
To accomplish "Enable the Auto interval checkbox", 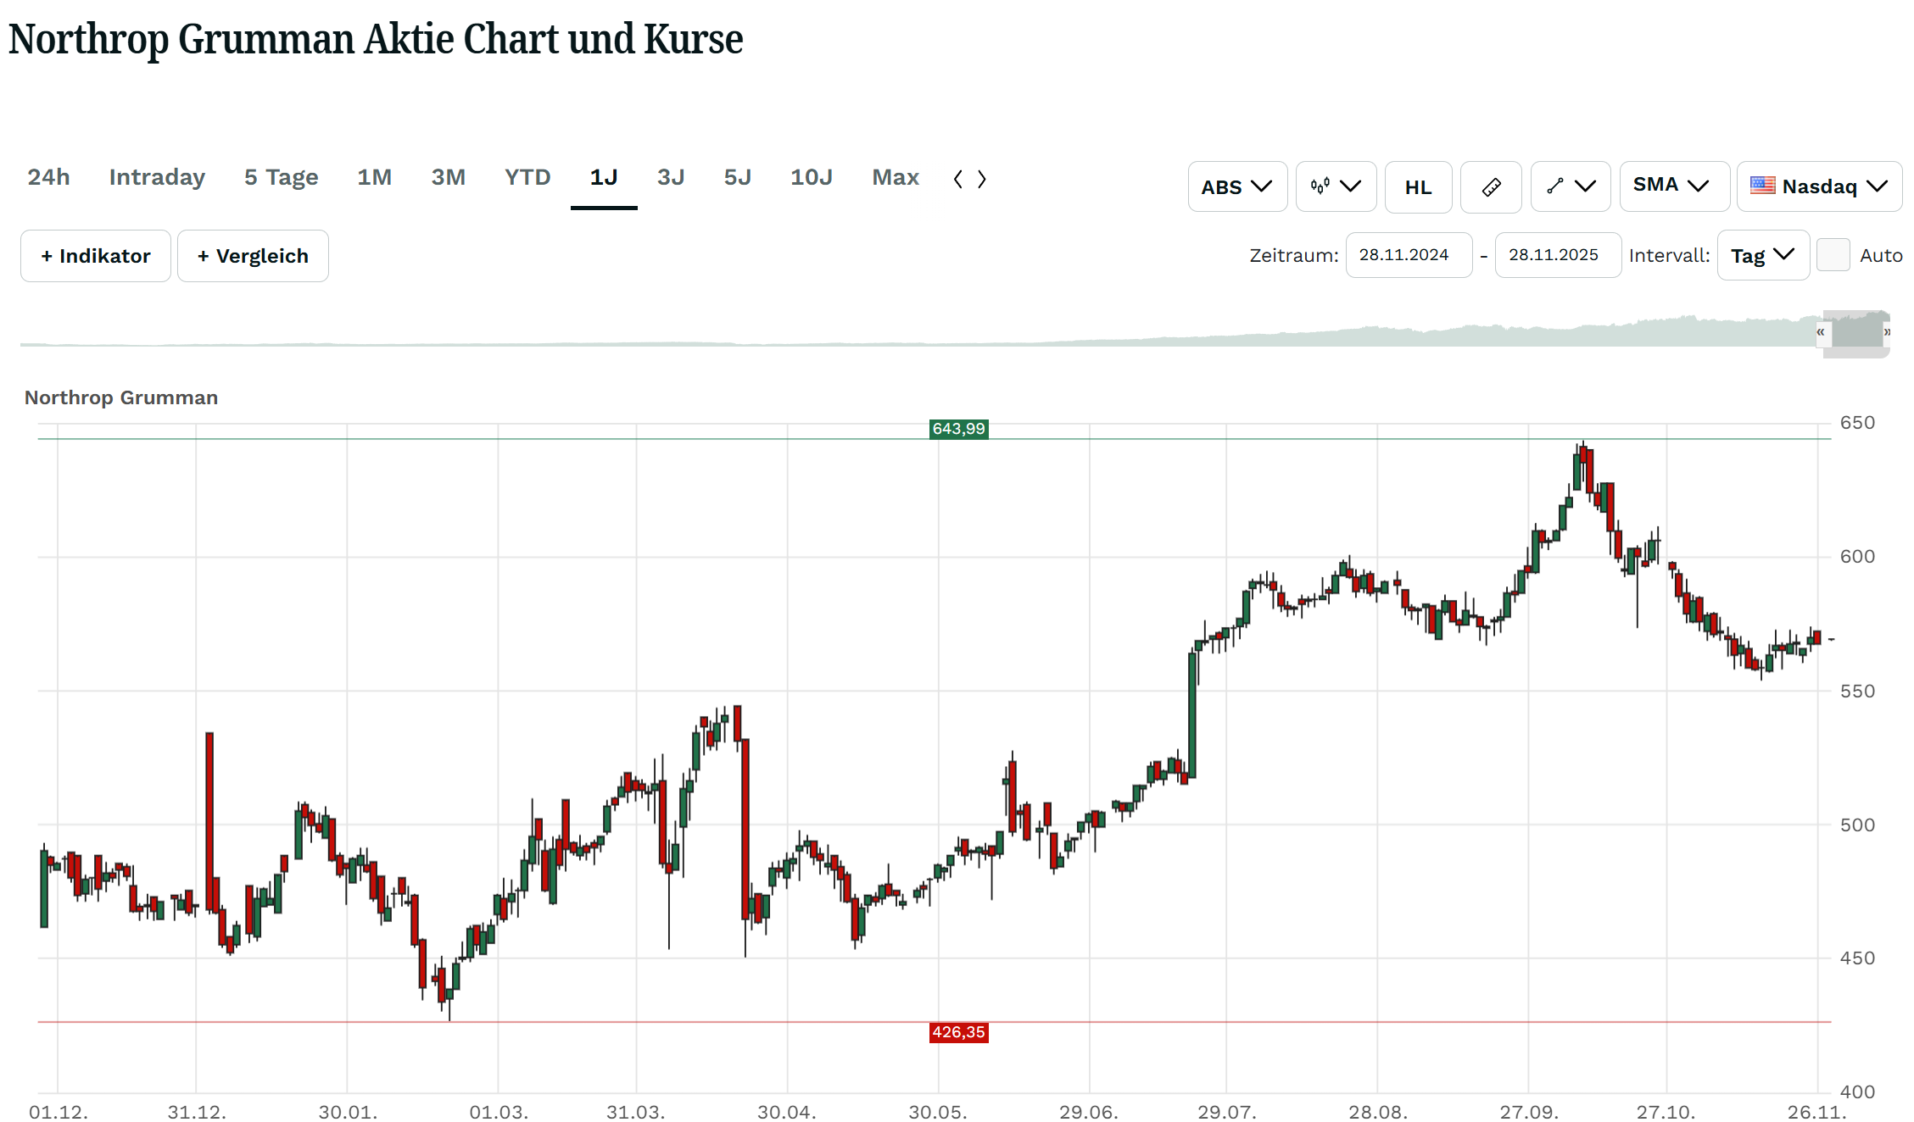I will click(x=1833, y=255).
